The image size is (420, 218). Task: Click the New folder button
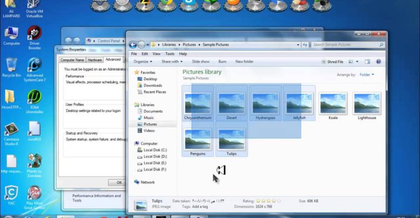tap(244, 61)
